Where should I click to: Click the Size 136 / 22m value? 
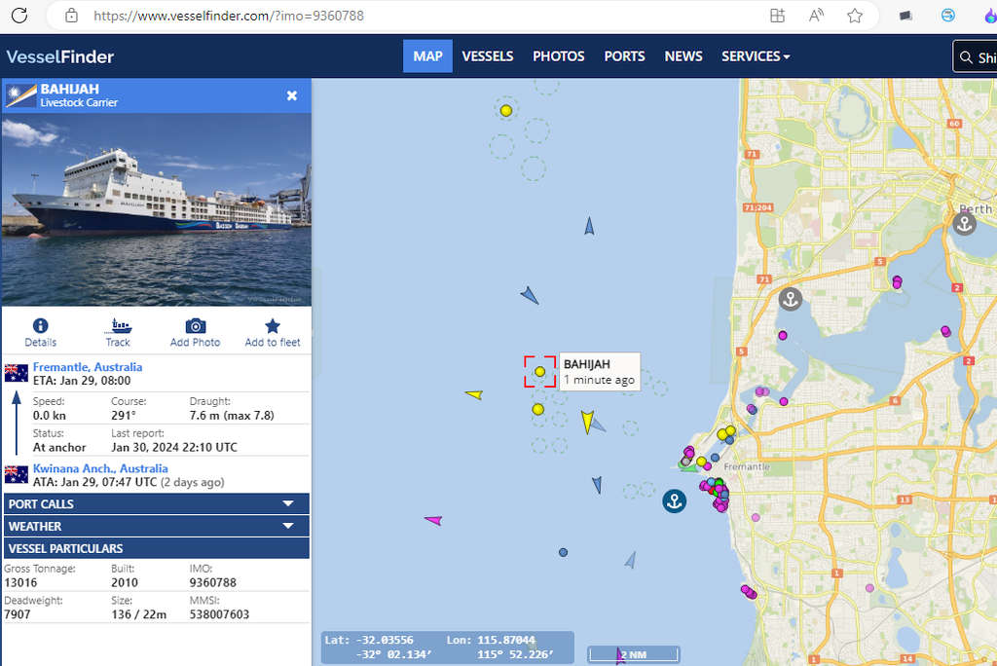[138, 614]
